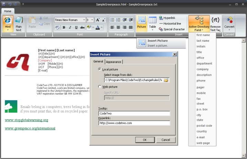Expand the Convert dropdown
The height and width of the screenshot is (159, 247).
click(229, 30)
